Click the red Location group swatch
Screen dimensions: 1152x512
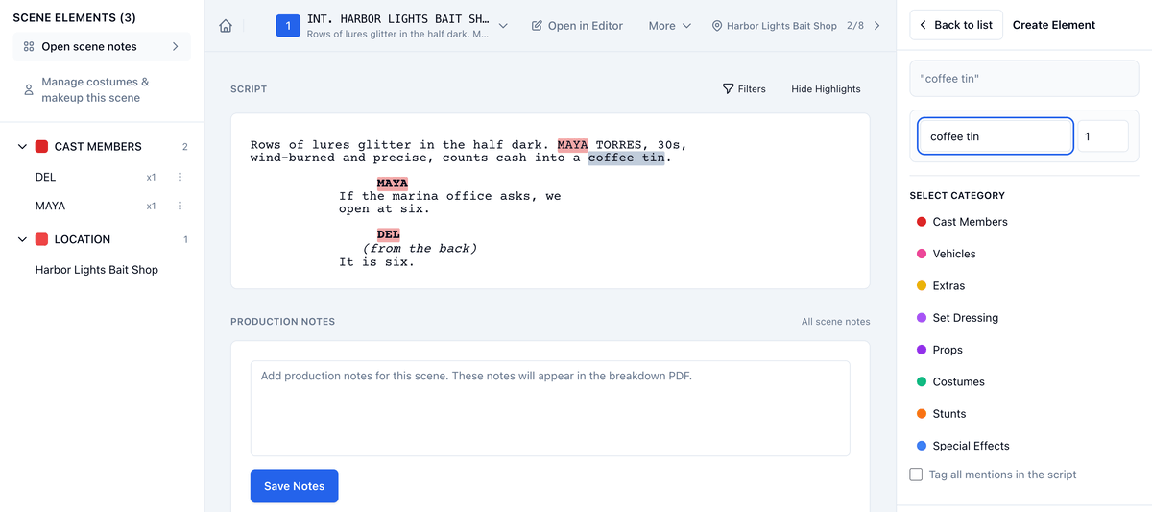(41, 239)
